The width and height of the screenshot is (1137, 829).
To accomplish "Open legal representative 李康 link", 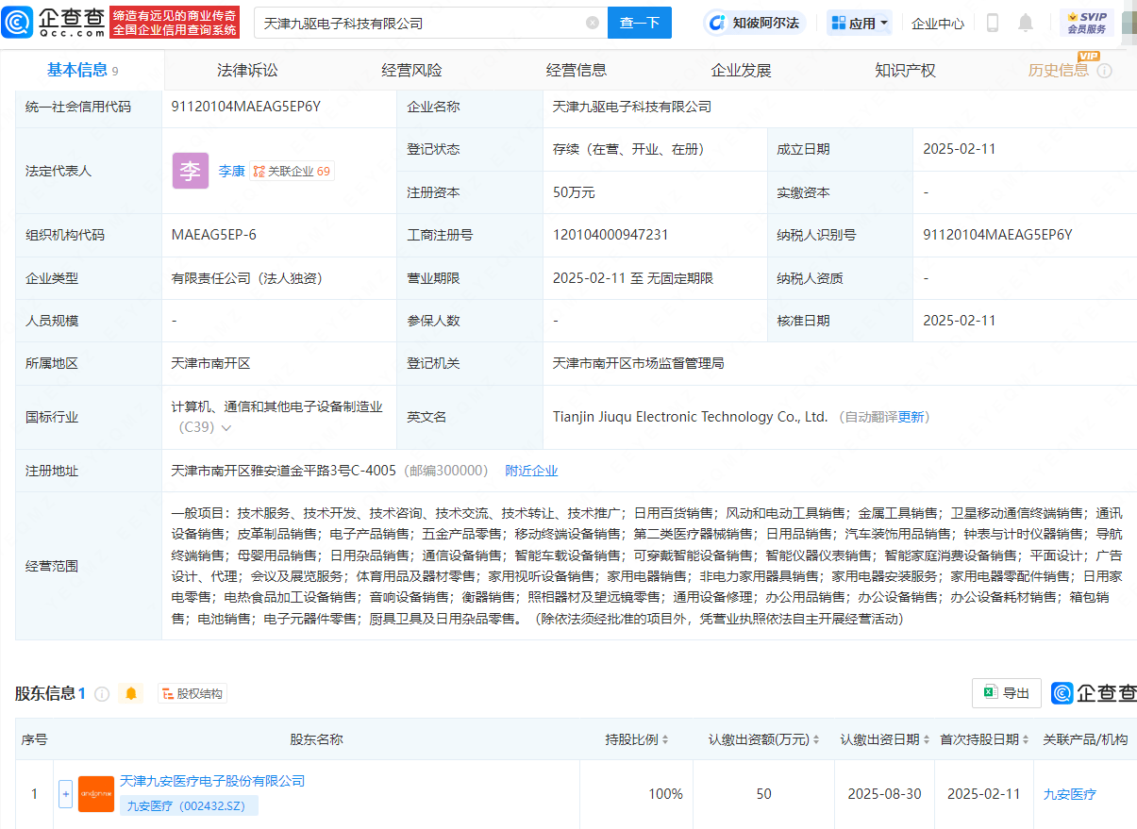I will pyautogui.click(x=231, y=172).
